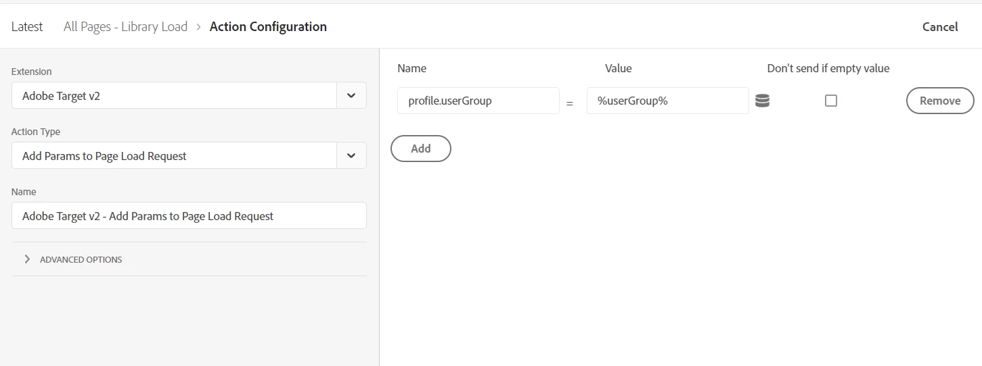Viewport: 982px width, 366px height.
Task: Click the Action Type field label
Action: (x=36, y=132)
